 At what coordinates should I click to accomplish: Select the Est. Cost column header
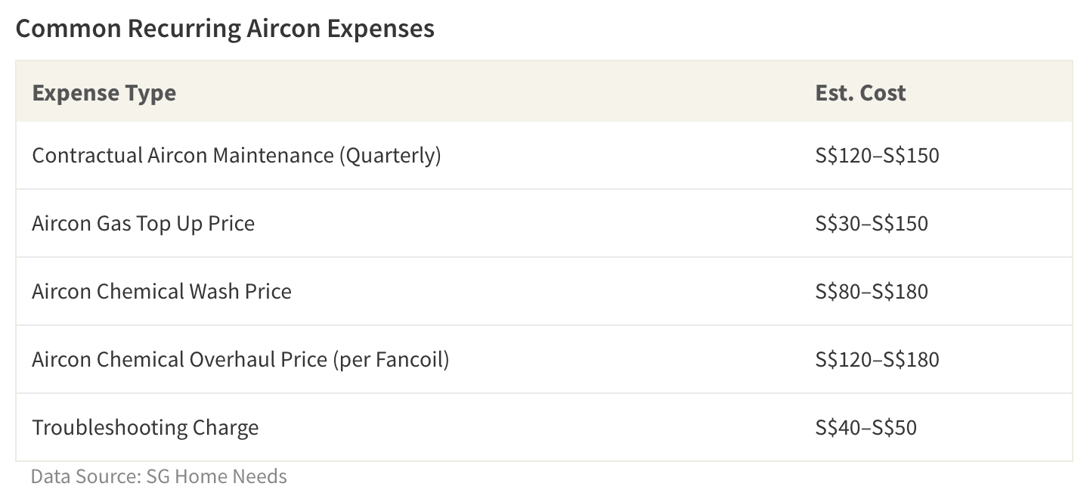pyautogui.click(x=860, y=92)
